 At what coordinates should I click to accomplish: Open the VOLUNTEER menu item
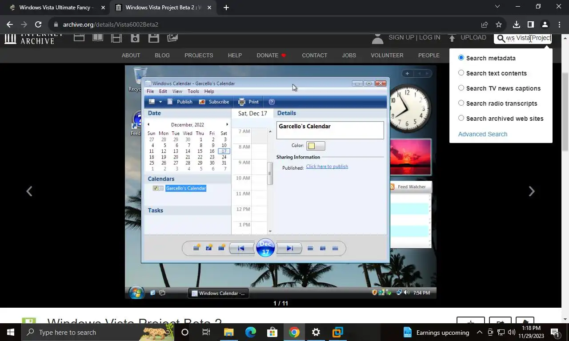(x=387, y=55)
